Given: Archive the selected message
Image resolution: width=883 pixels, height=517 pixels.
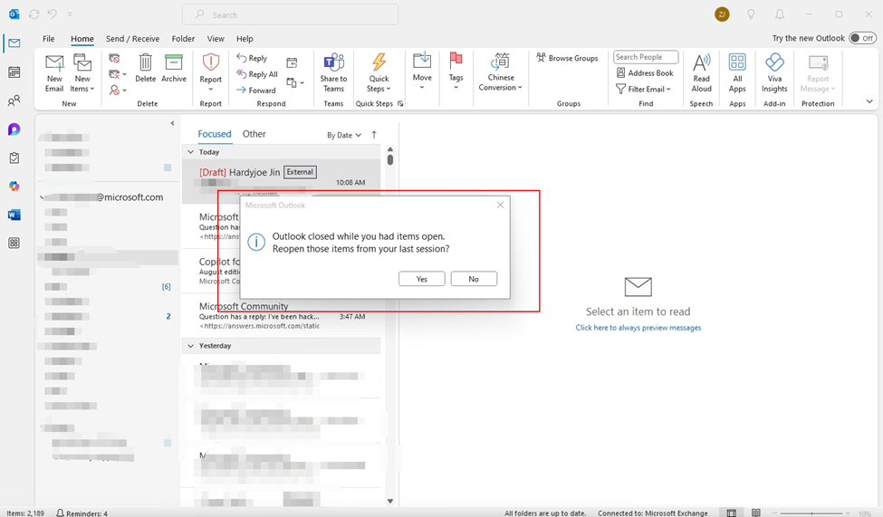Looking at the screenshot, I should 174,69.
